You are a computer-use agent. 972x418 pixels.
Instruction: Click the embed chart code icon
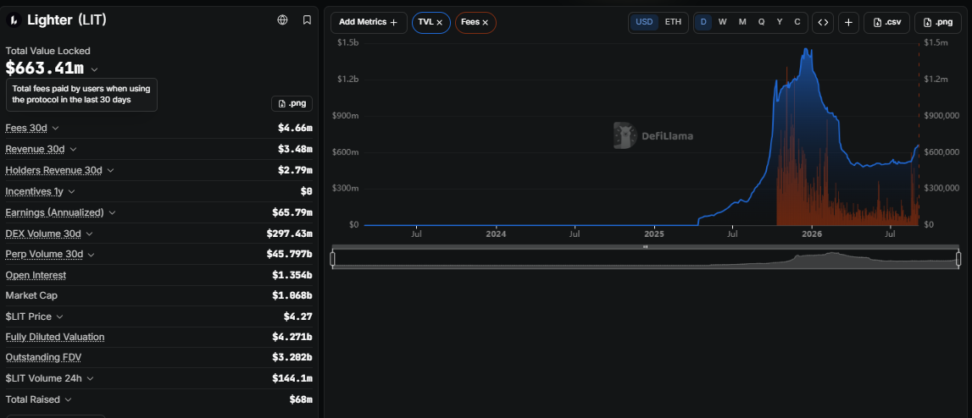[823, 22]
